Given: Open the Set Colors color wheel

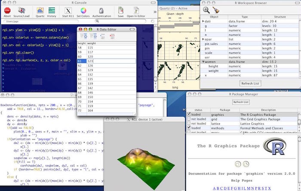Looking at the screenshot, I should (x=83, y=10).
